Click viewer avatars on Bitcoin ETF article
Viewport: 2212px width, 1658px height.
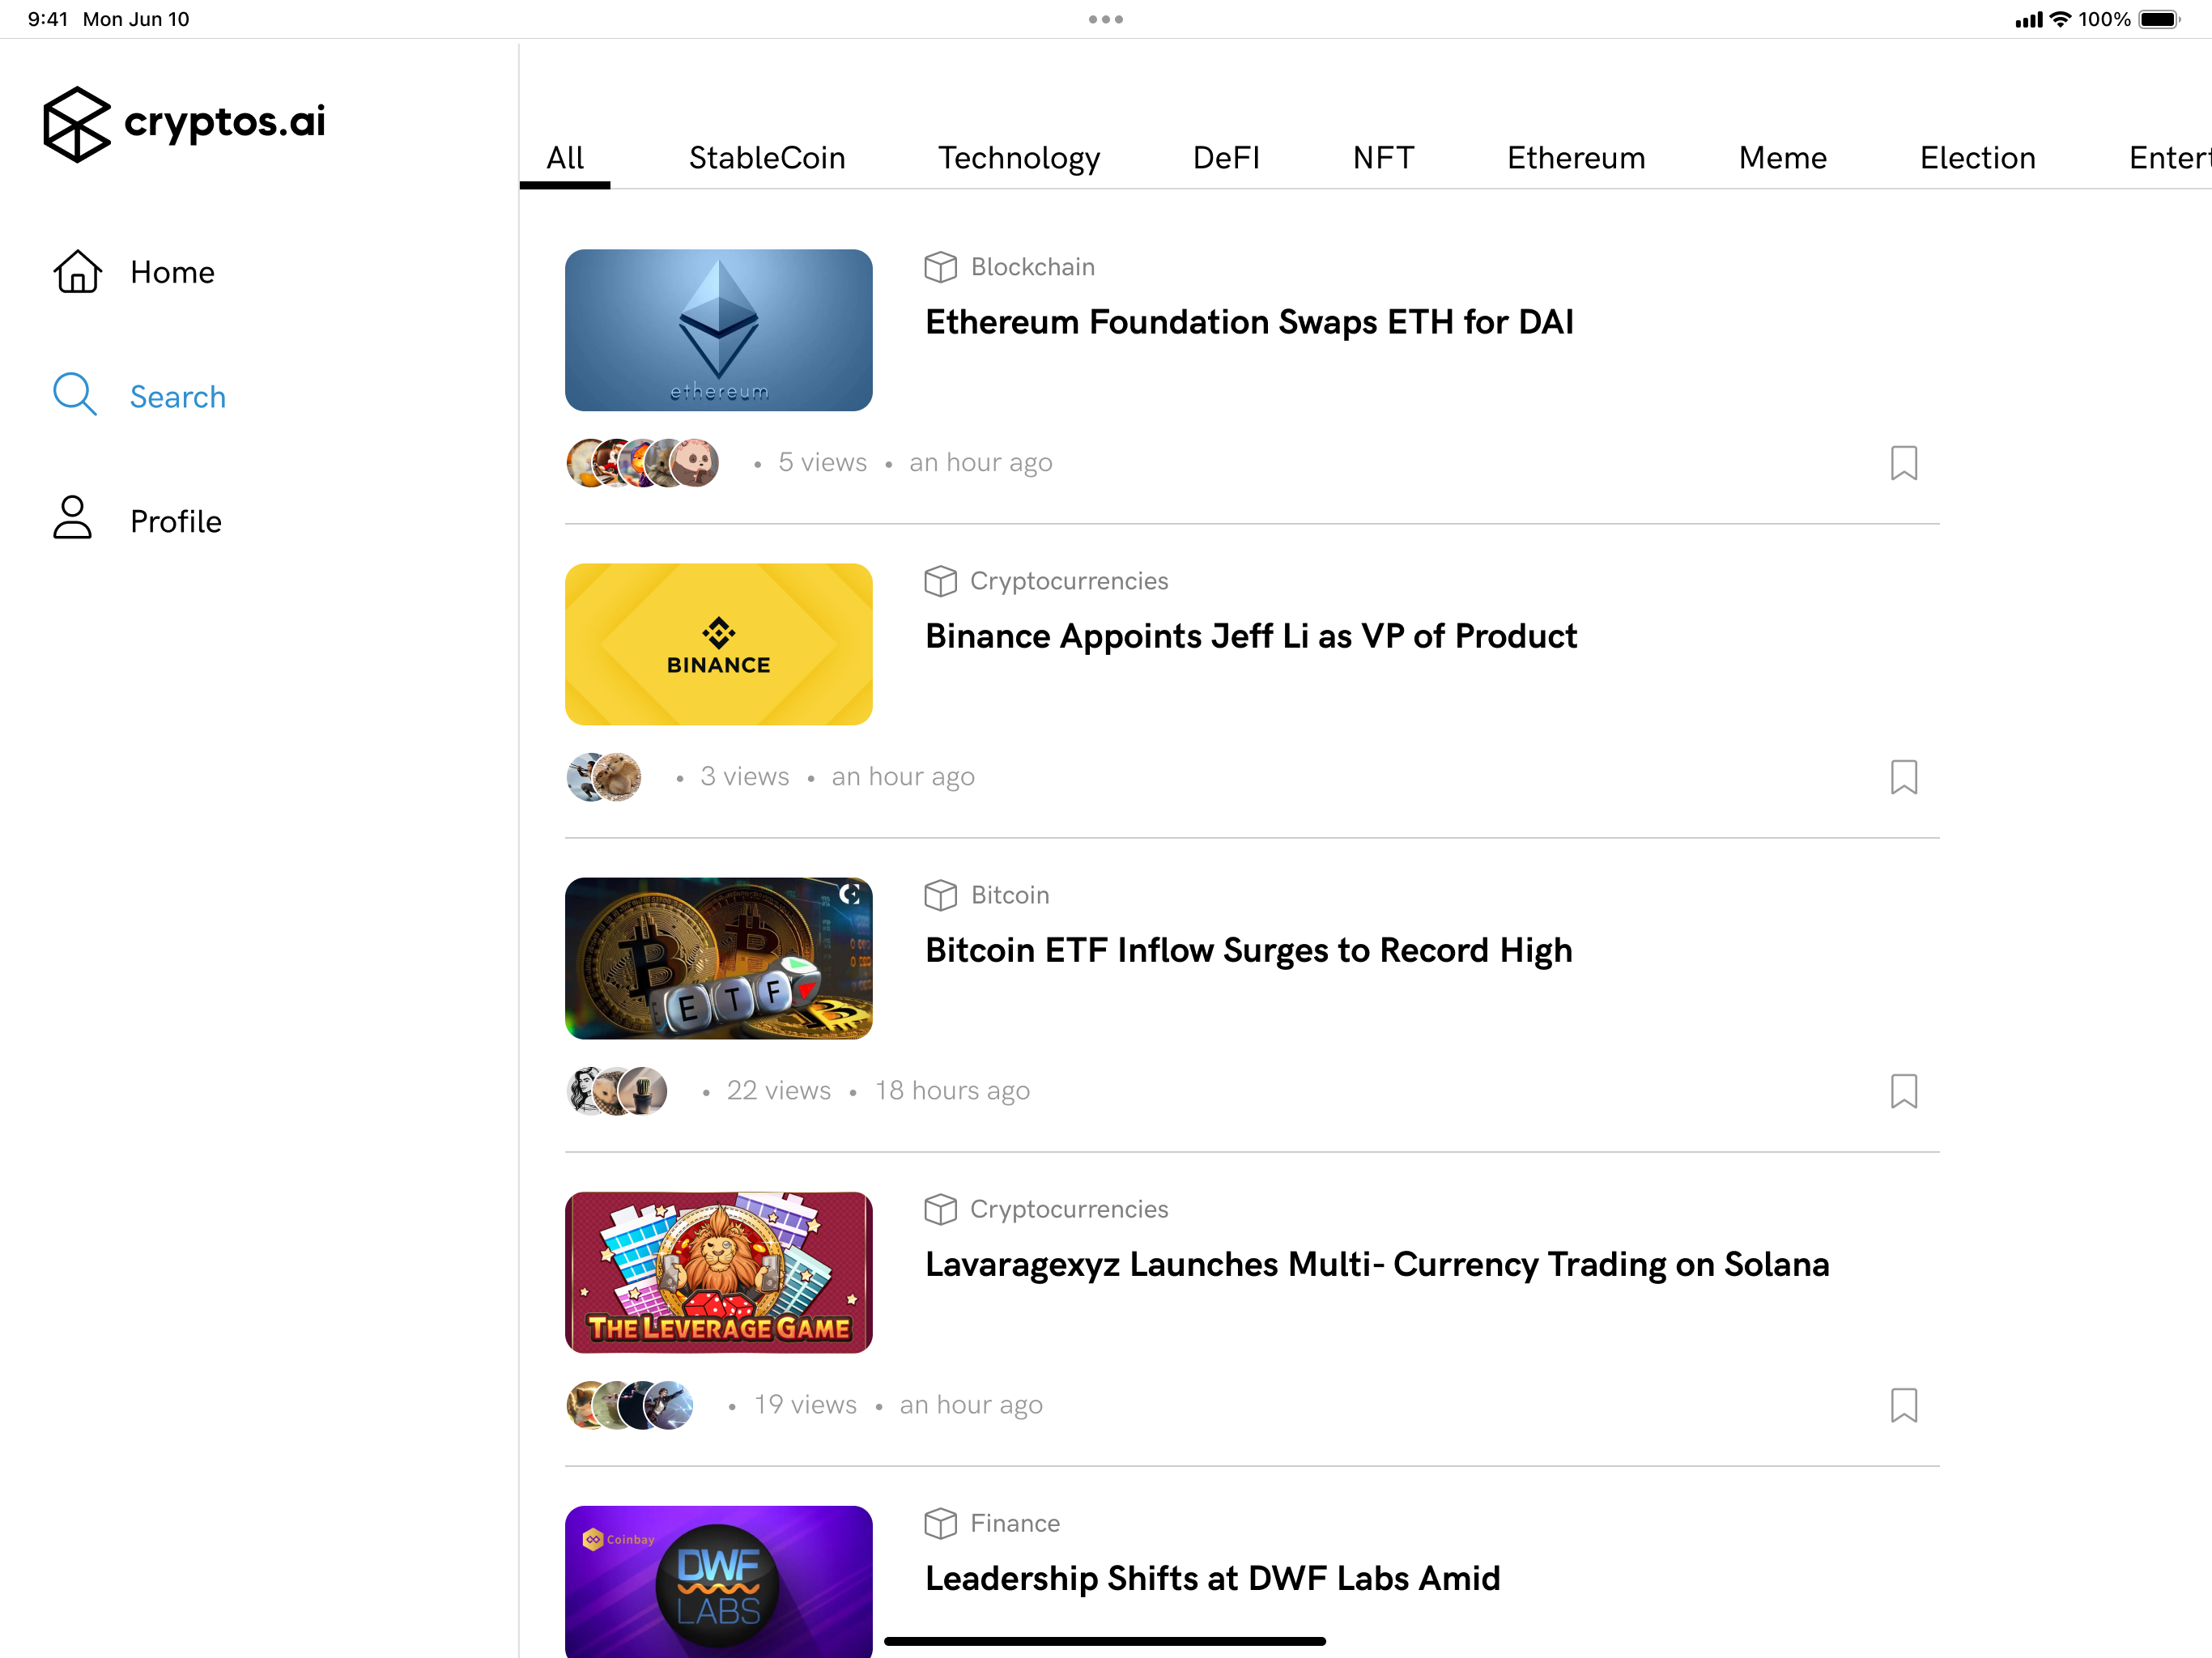click(617, 1091)
